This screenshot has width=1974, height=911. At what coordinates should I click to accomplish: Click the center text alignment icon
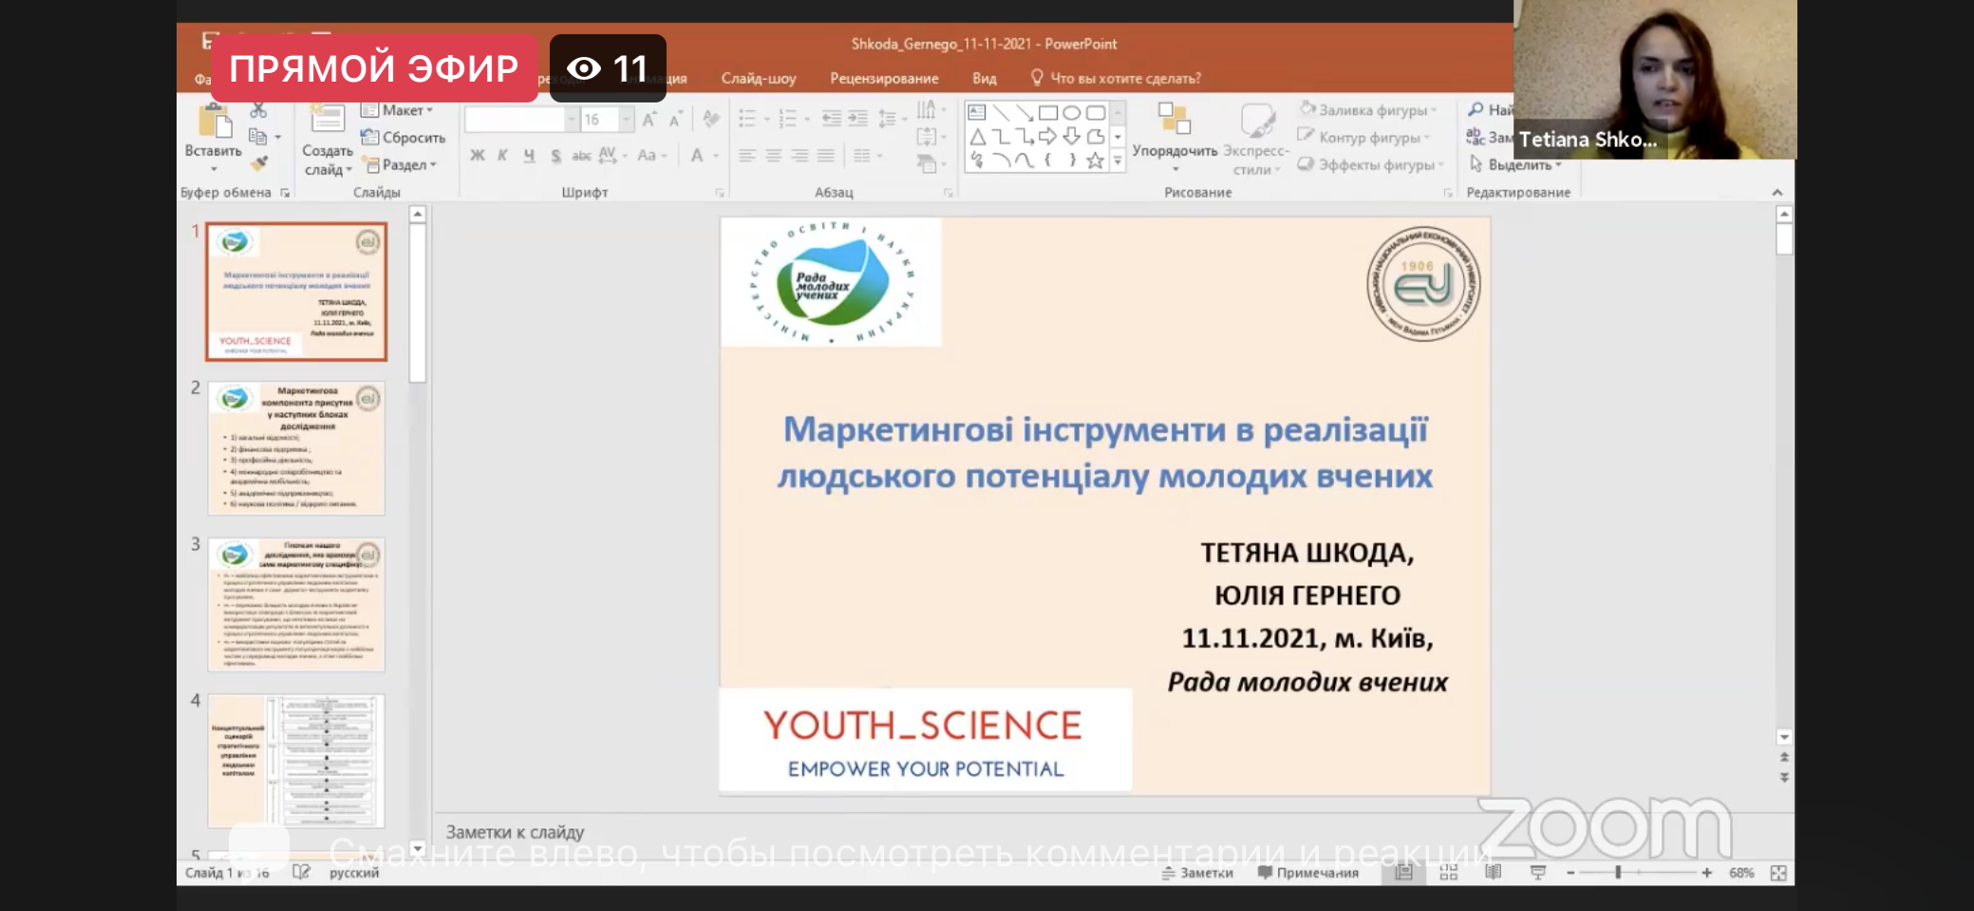click(774, 156)
